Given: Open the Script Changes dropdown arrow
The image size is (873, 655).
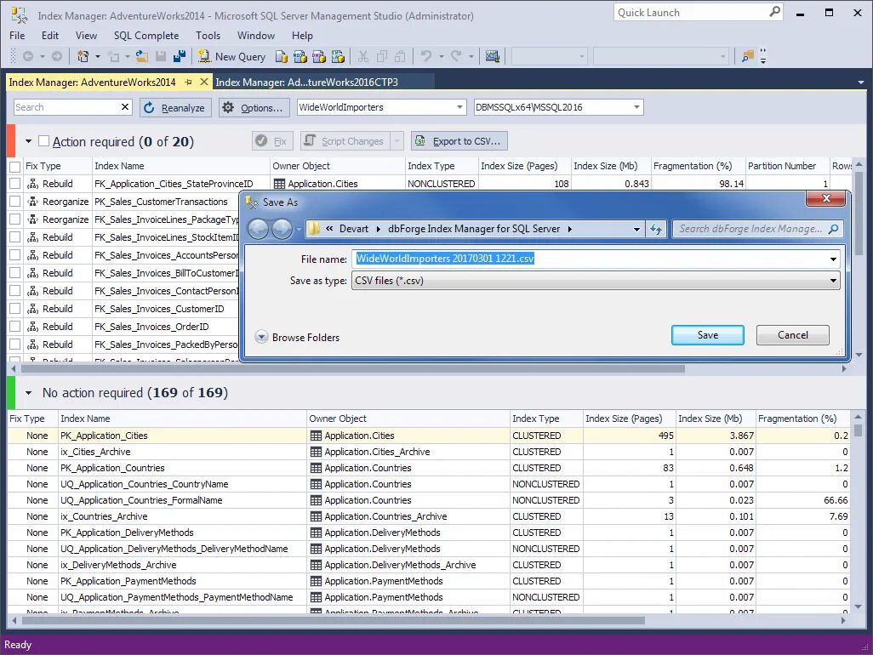Looking at the screenshot, I should 397,141.
